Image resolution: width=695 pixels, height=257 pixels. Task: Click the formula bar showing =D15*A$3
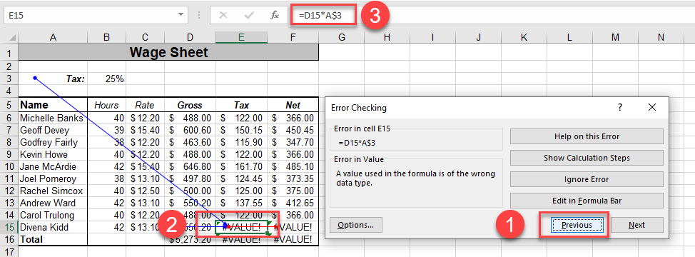coord(323,15)
